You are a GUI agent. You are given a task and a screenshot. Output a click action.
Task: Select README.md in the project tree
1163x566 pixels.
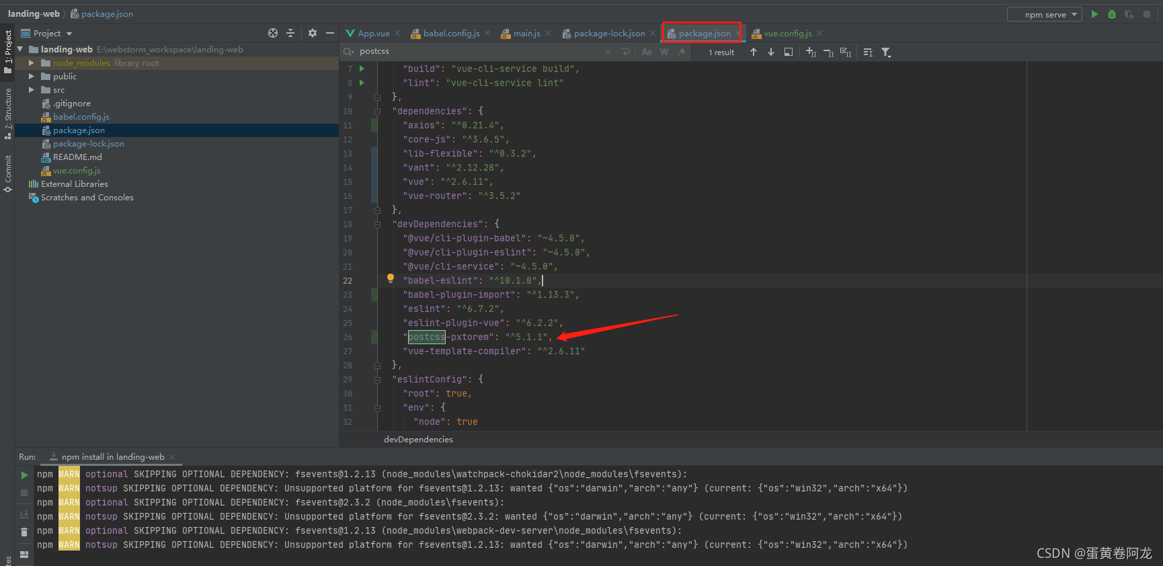77,157
